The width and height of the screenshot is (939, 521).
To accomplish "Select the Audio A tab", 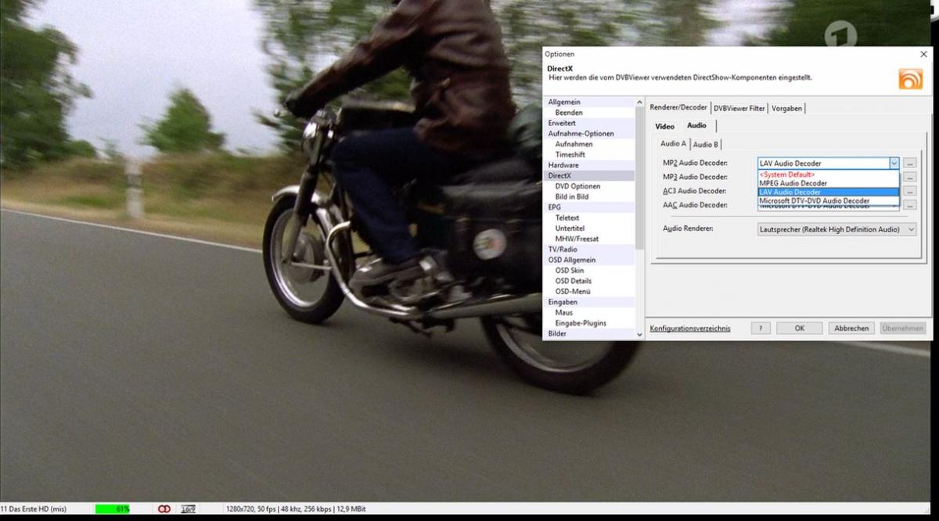I will (x=673, y=144).
